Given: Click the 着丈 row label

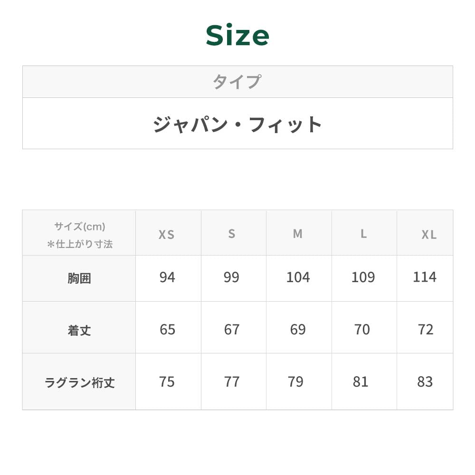Looking at the screenshot, I should (x=79, y=331).
